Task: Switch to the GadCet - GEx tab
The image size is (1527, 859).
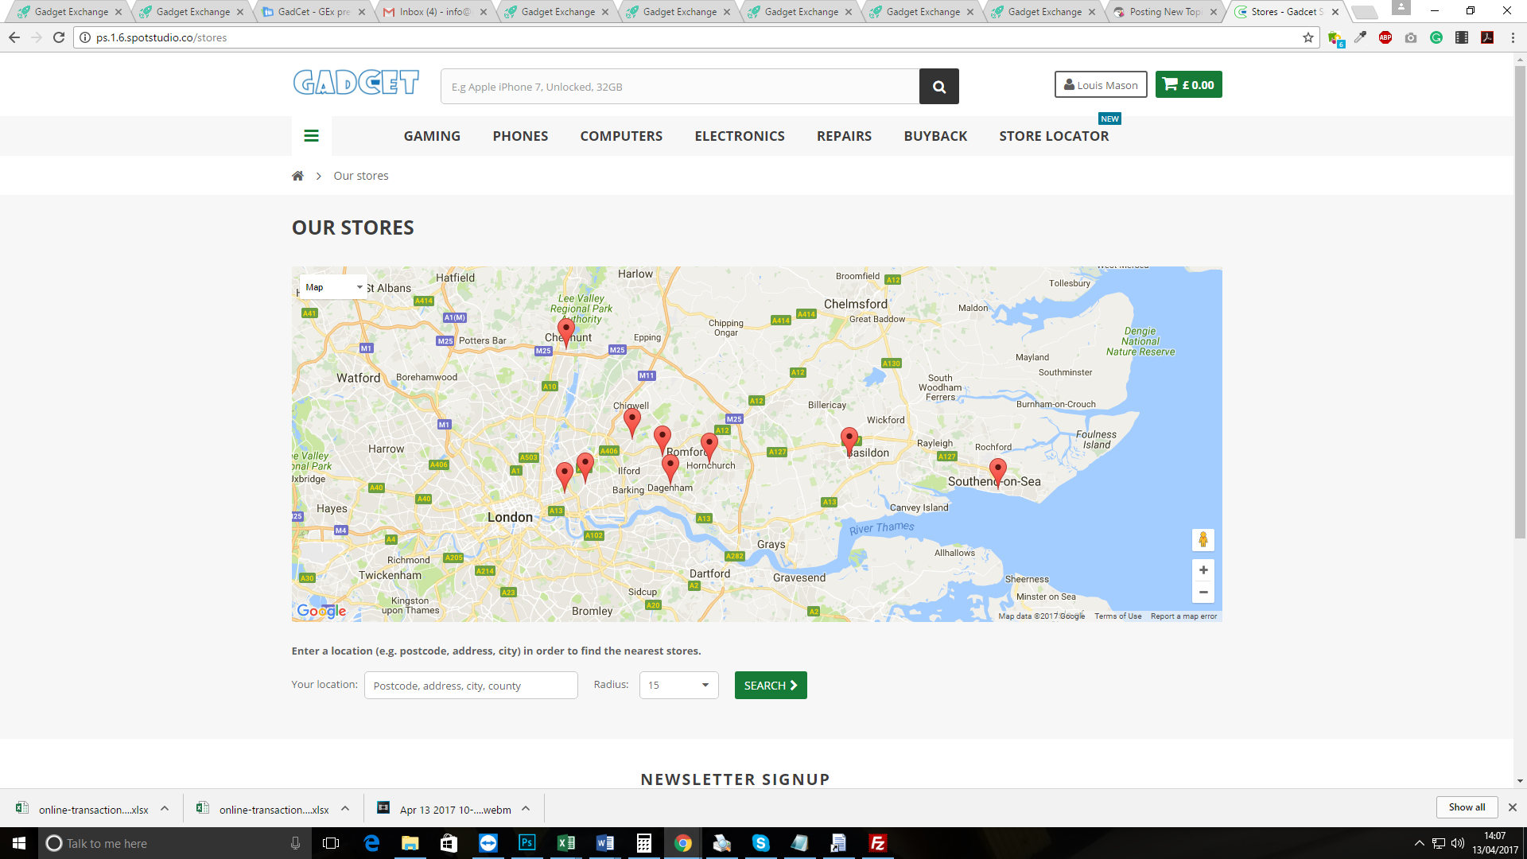Action: click(313, 12)
